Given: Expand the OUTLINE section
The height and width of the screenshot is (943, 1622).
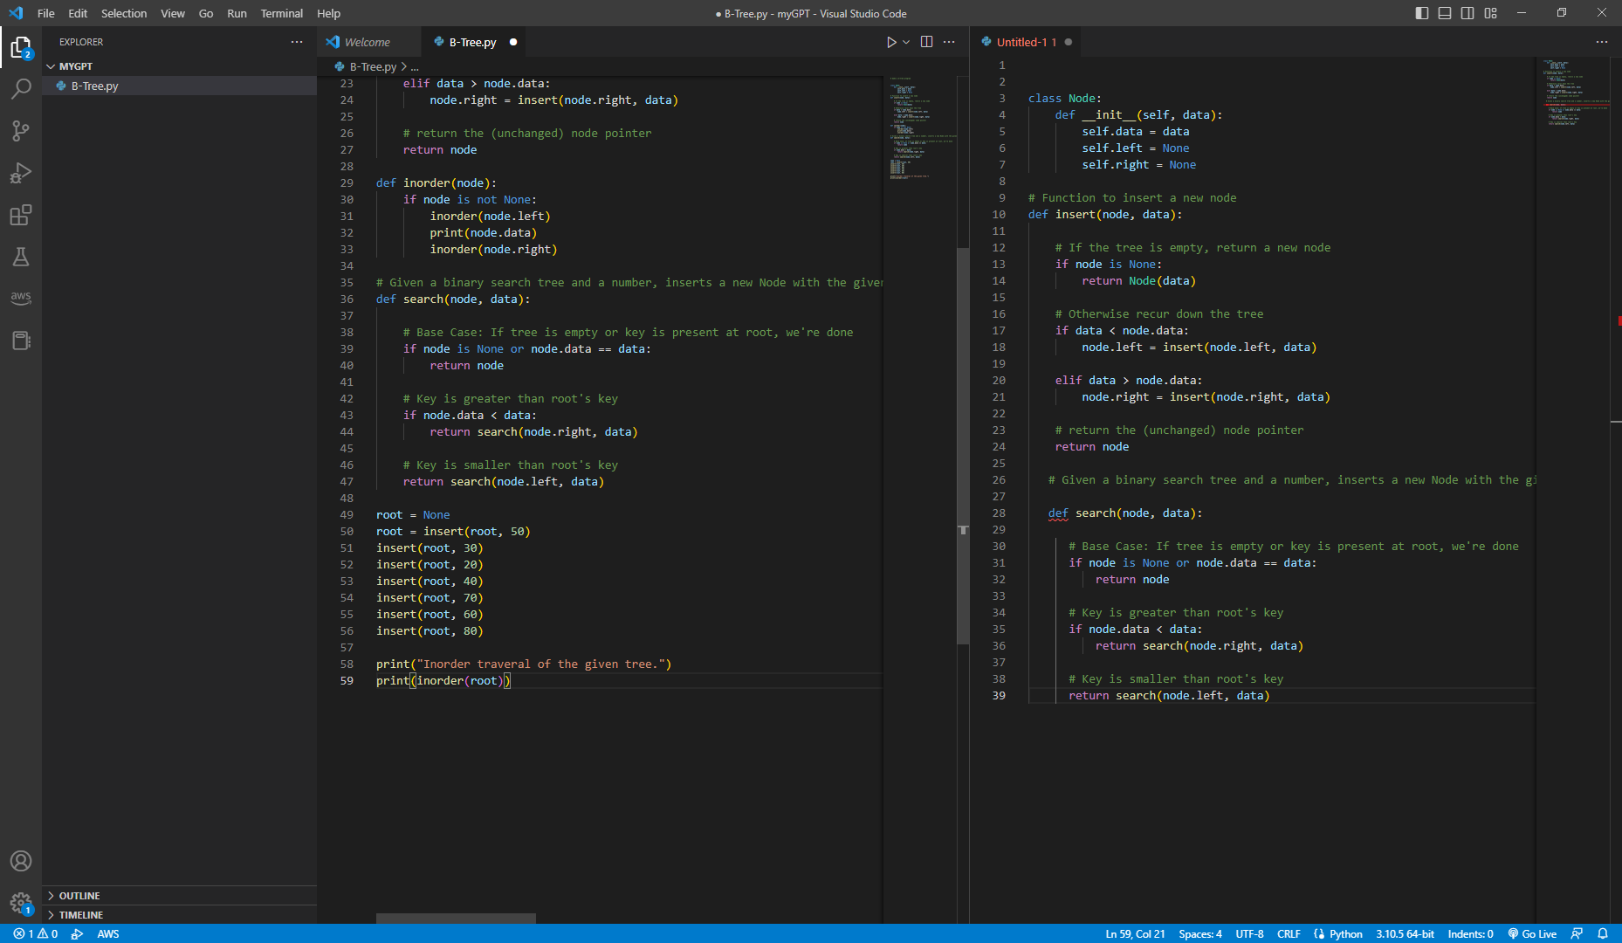Looking at the screenshot, I should [179, 896].
